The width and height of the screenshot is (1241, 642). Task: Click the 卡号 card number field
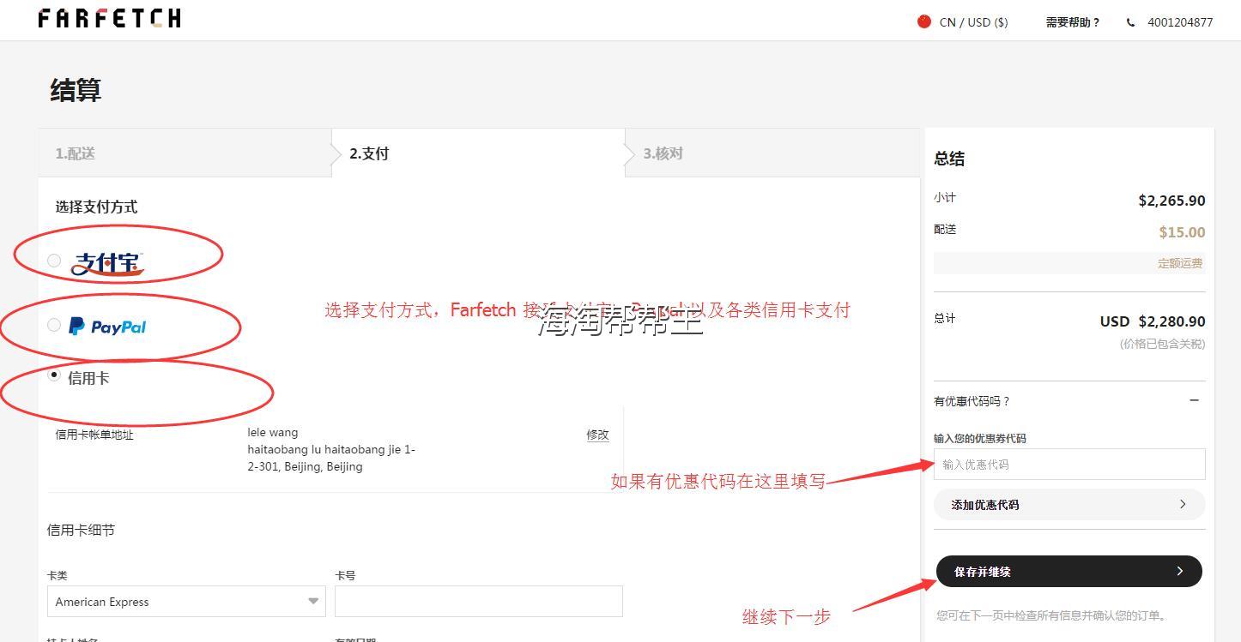click(479, 602)
